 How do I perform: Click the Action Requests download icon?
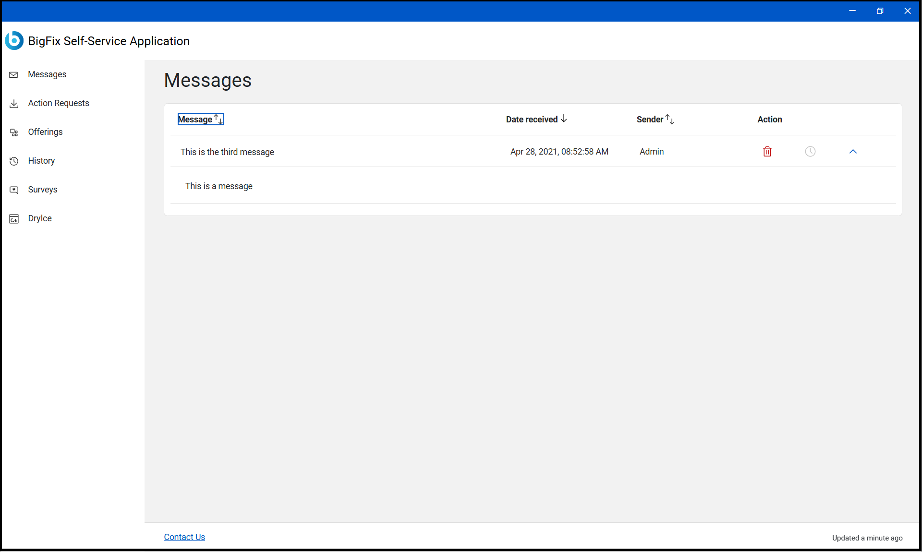(14, 104)
